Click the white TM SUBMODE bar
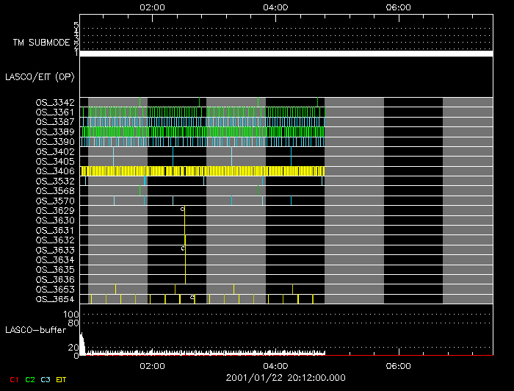The width and height of the screenshot is (514, 391). click(286, 54)
